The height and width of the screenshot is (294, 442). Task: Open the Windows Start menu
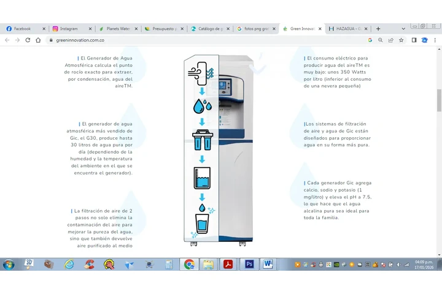(9, 265)
